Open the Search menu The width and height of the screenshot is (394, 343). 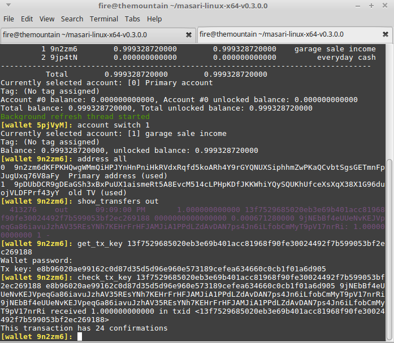[x=72, y=19]
